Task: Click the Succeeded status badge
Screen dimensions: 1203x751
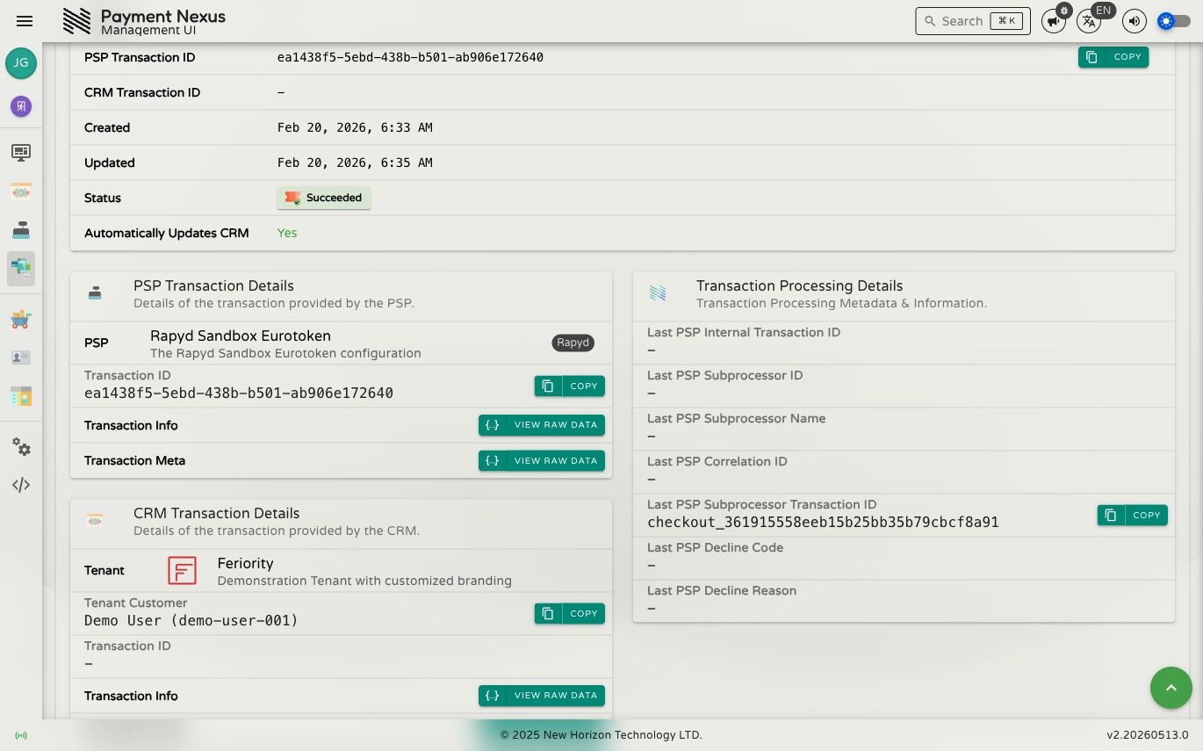Action: (324, 198)
